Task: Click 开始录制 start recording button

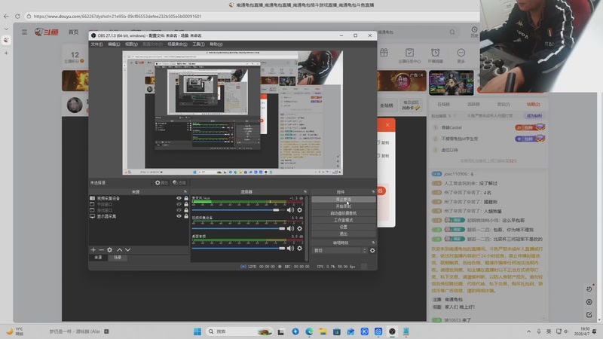Action: (344, 206)
